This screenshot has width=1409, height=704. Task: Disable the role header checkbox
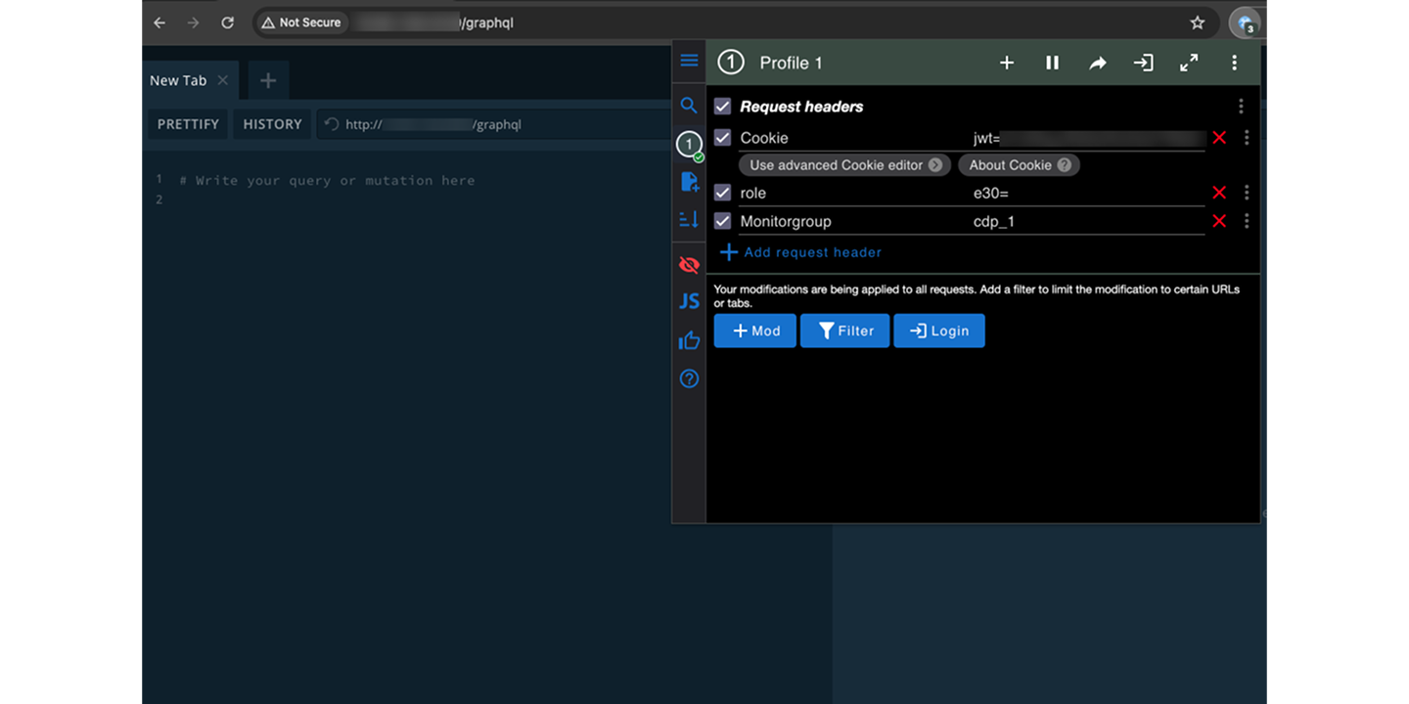(x=723, y=193)
